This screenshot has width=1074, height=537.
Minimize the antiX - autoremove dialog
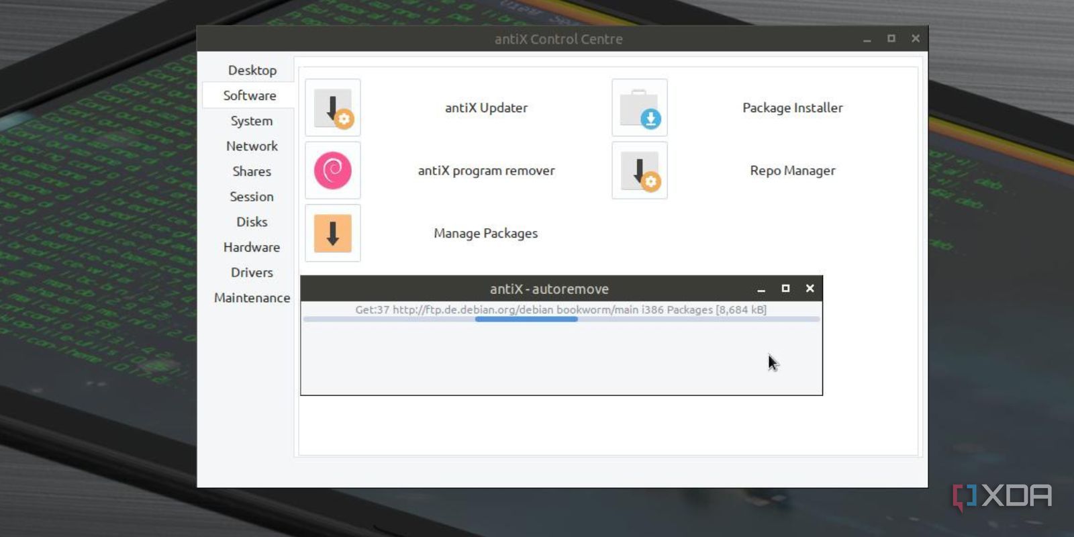(x=761, y=289)
